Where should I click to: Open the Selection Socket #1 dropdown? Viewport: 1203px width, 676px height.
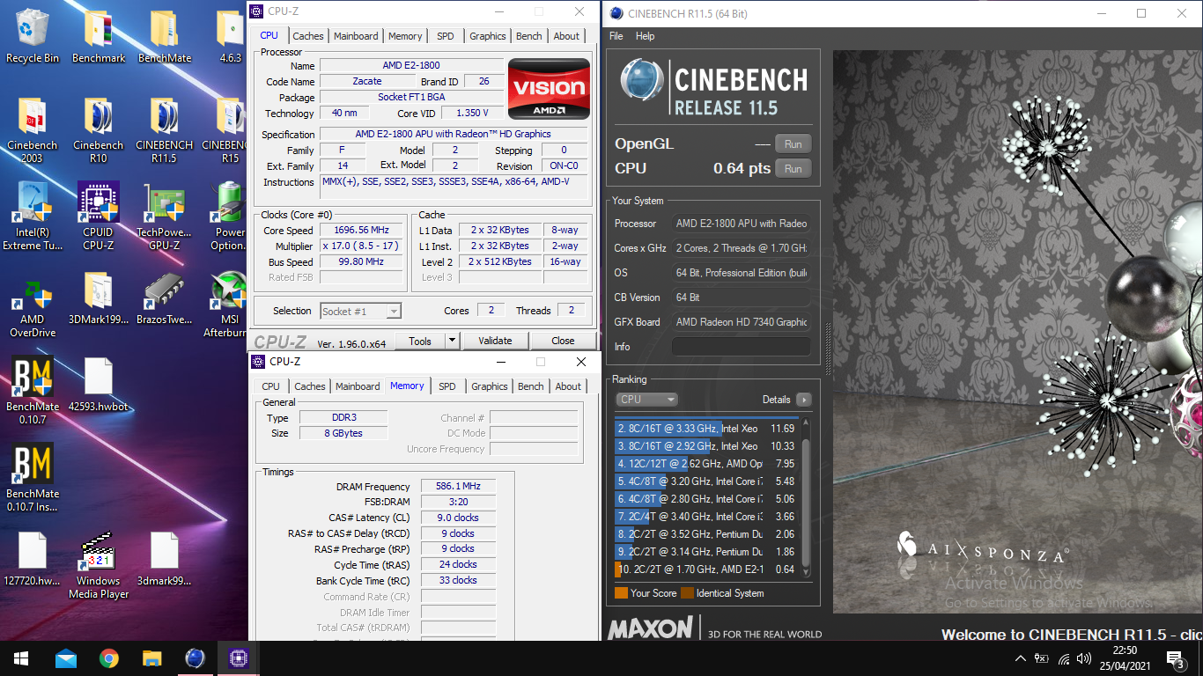coord(360,311)
